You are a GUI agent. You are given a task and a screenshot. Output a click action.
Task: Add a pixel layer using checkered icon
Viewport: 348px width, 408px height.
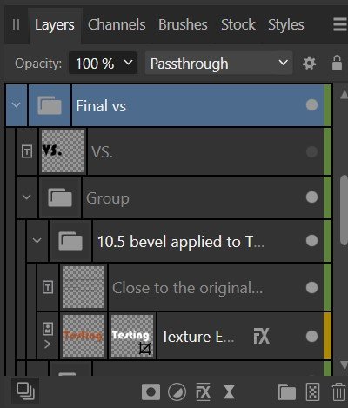[313, 392]
